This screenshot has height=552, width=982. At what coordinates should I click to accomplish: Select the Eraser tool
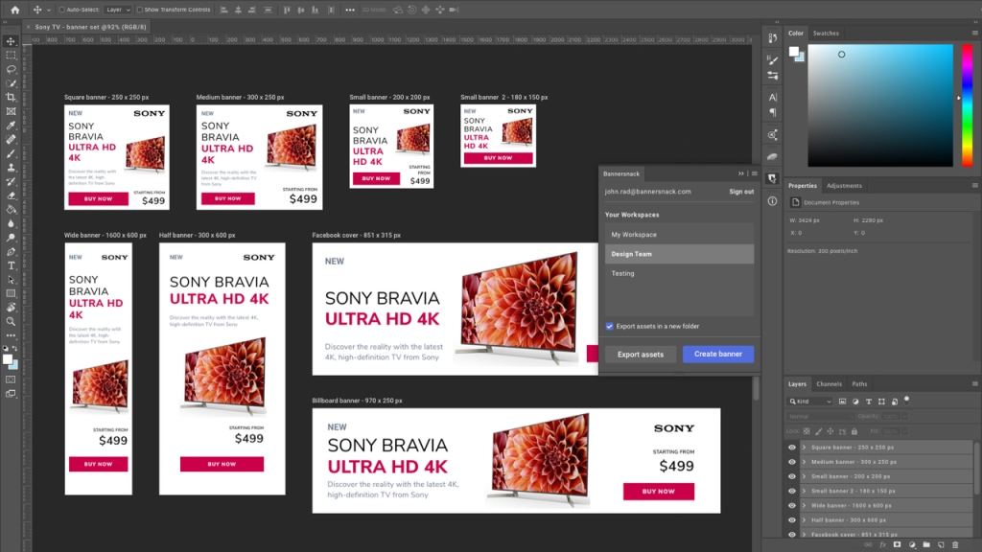point(11,195)
